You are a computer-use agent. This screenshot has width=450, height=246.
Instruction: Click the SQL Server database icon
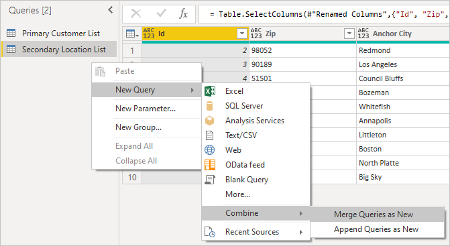209,106
